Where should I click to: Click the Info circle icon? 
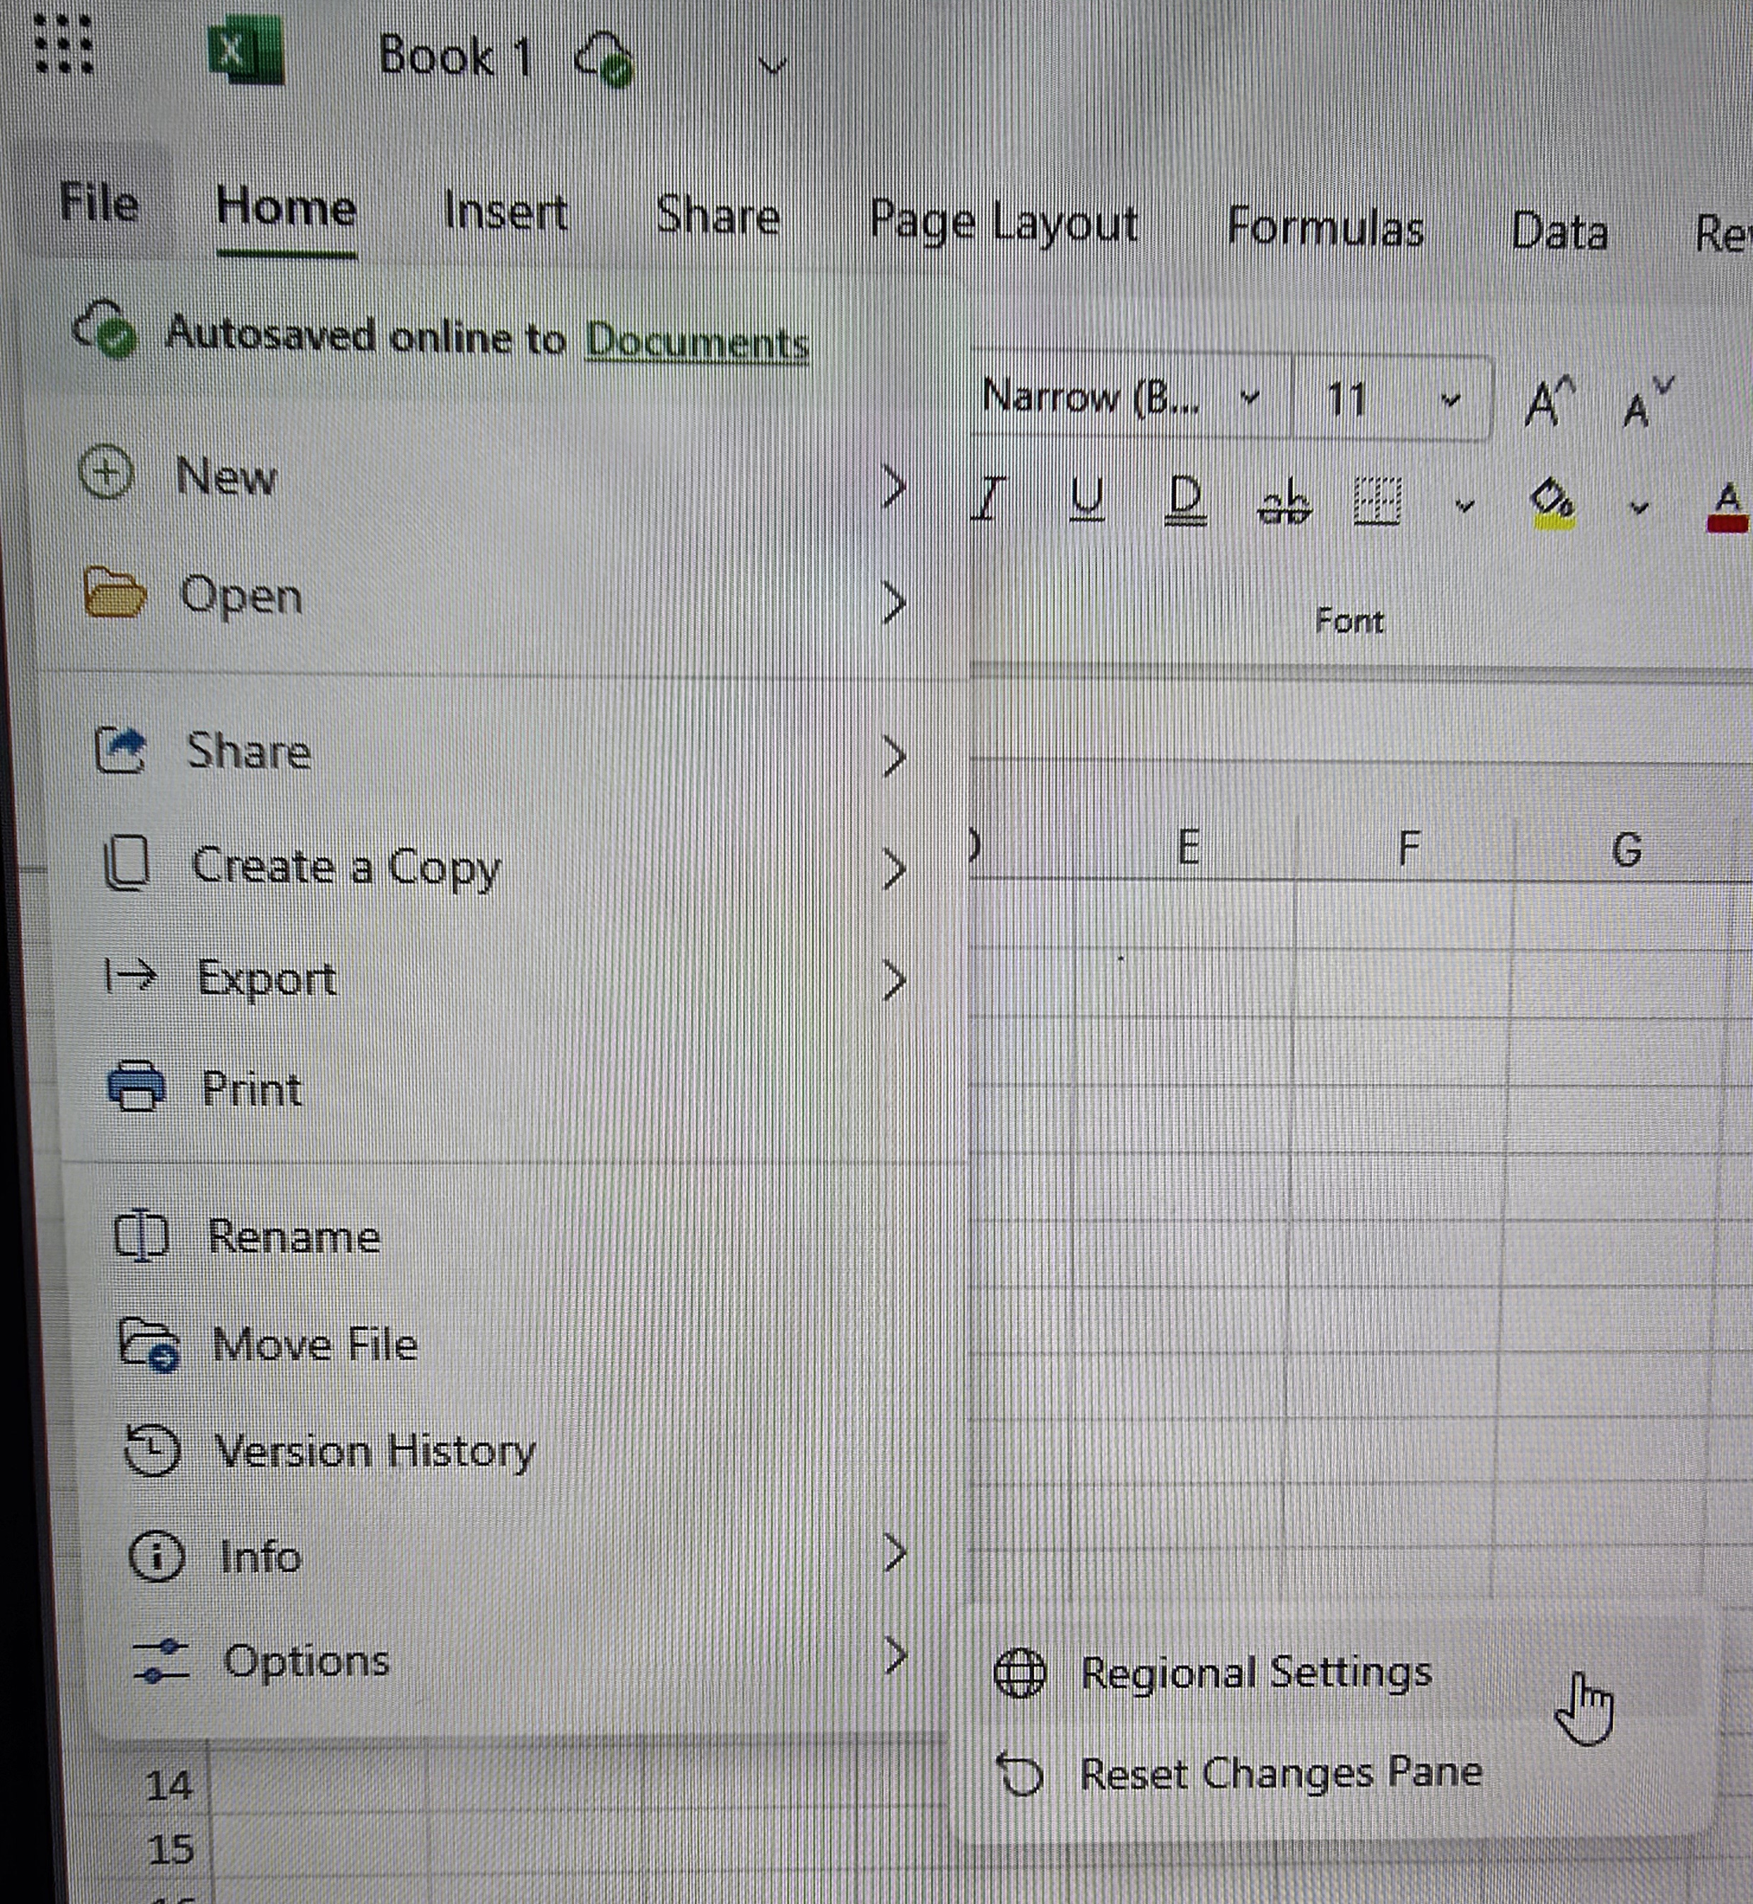tap(156, 1557)
